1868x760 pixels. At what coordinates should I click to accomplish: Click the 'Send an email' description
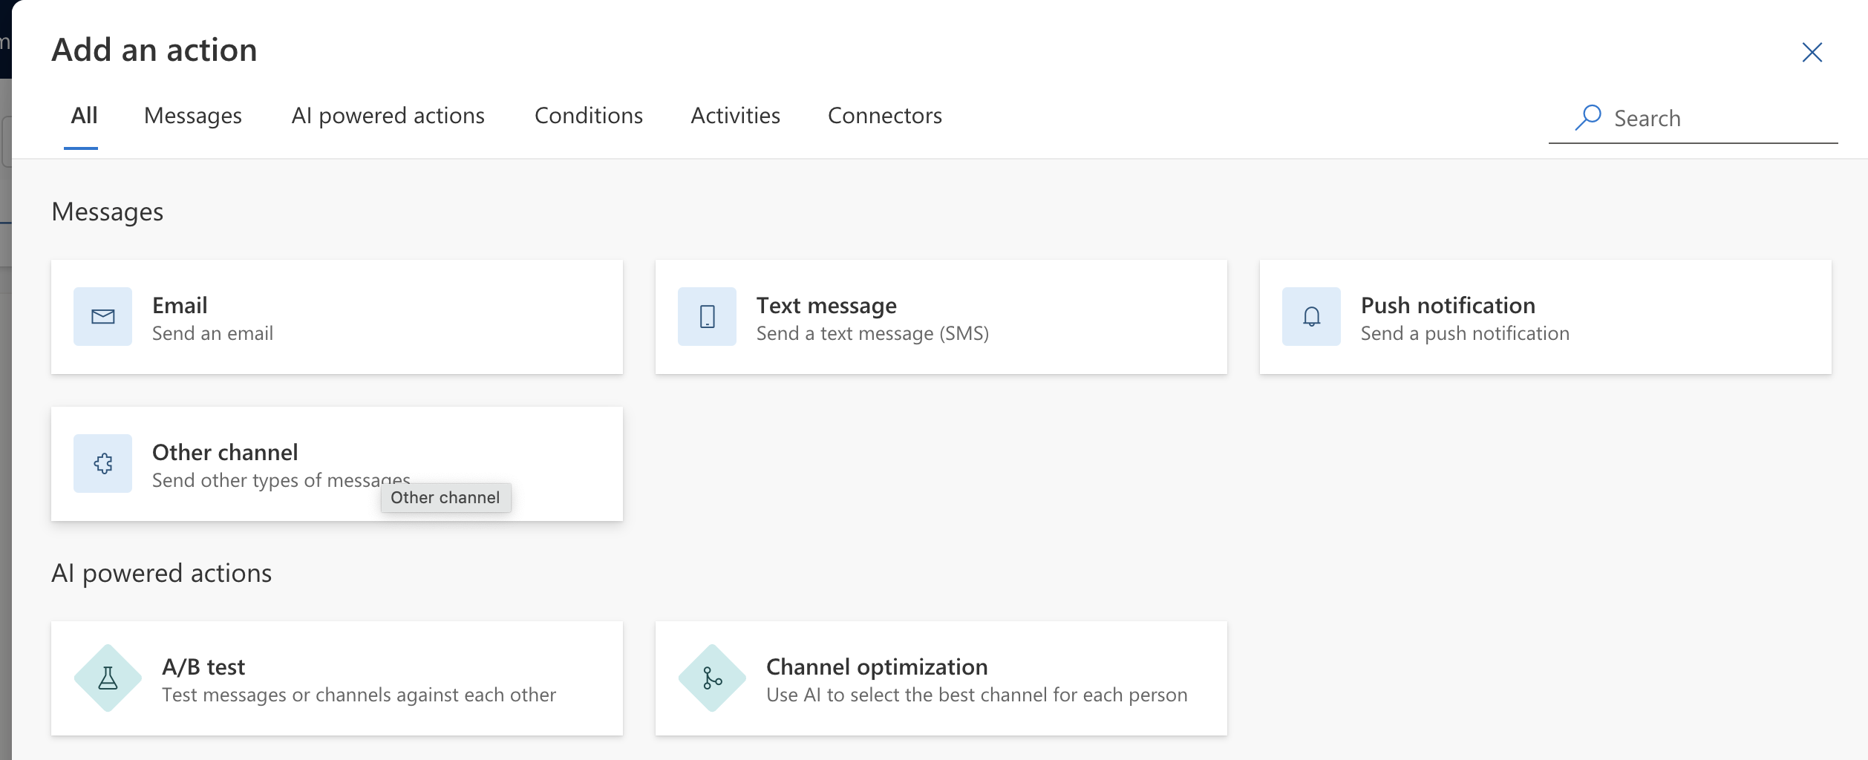coord(212,333)
